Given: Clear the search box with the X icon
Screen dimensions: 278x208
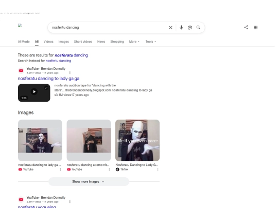Looking at the screenshot, I should point(170,28).
